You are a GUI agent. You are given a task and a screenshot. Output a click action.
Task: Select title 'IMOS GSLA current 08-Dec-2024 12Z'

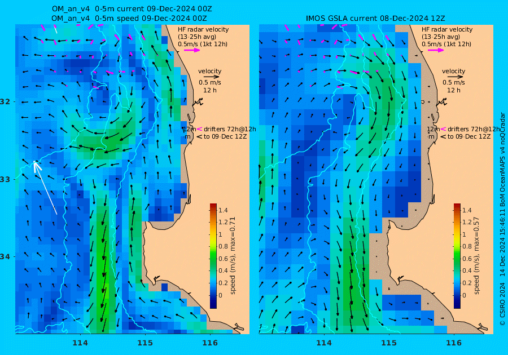click(x=375, y=19)
